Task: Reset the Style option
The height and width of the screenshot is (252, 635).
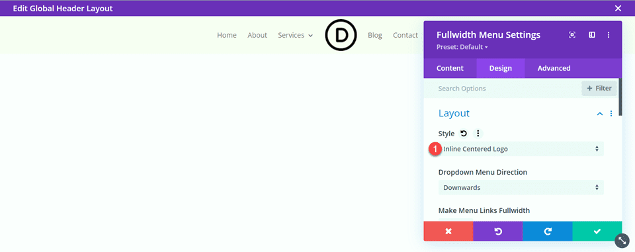Action: tap(464, 134)
